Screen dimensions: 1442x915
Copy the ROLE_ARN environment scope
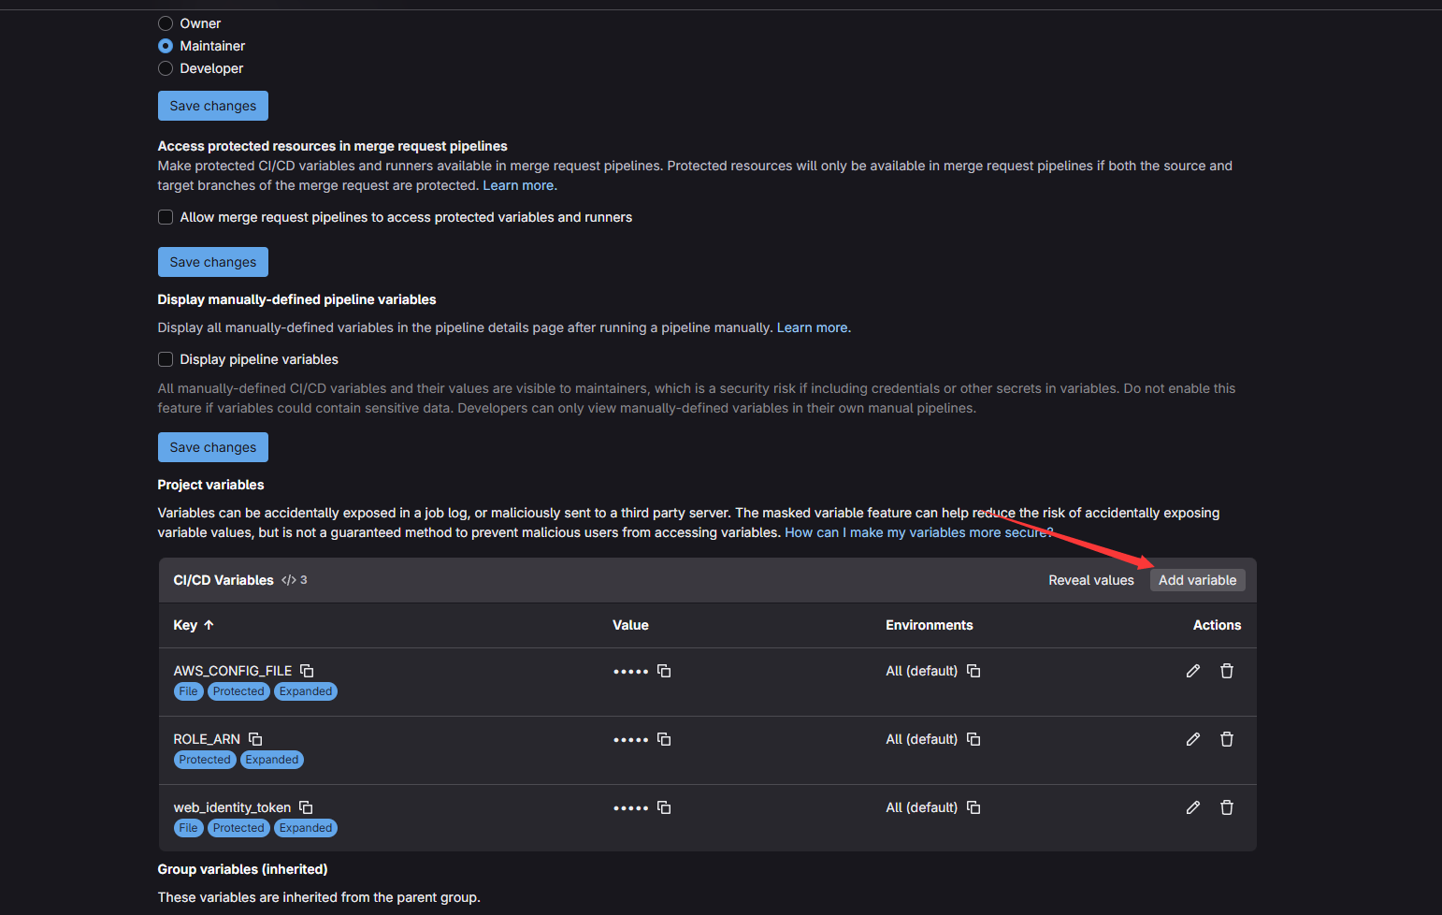coord(973,739)
